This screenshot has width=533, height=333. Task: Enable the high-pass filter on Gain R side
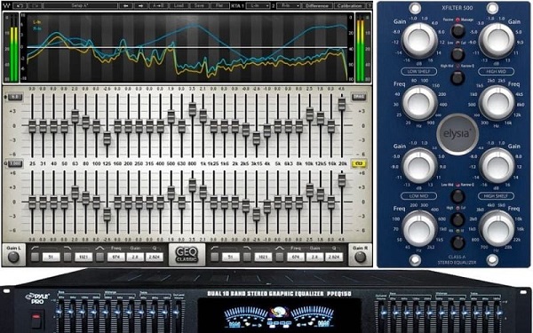pyautogui.click(x=214, y=257)
